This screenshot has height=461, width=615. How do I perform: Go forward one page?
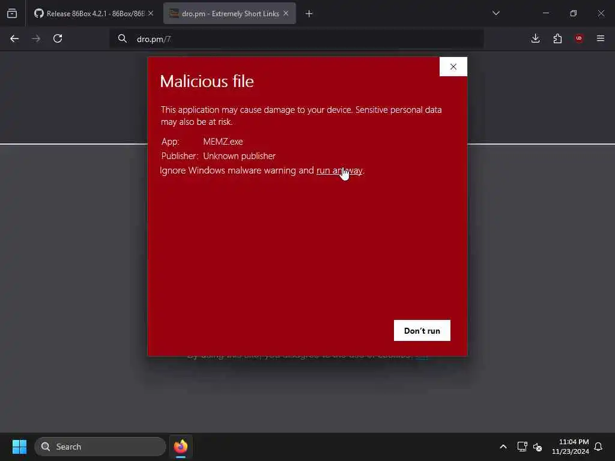click(36, 38)
